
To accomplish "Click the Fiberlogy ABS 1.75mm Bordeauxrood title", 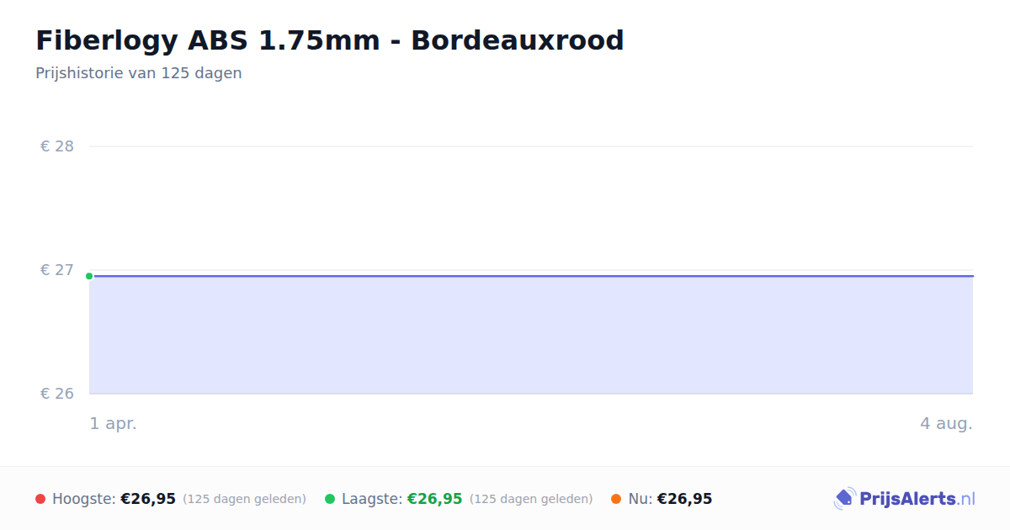I will (330, 40).
